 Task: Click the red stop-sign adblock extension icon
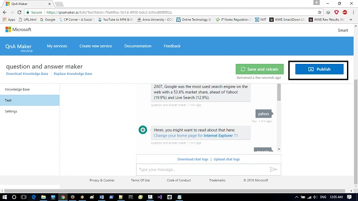(345, 12)
